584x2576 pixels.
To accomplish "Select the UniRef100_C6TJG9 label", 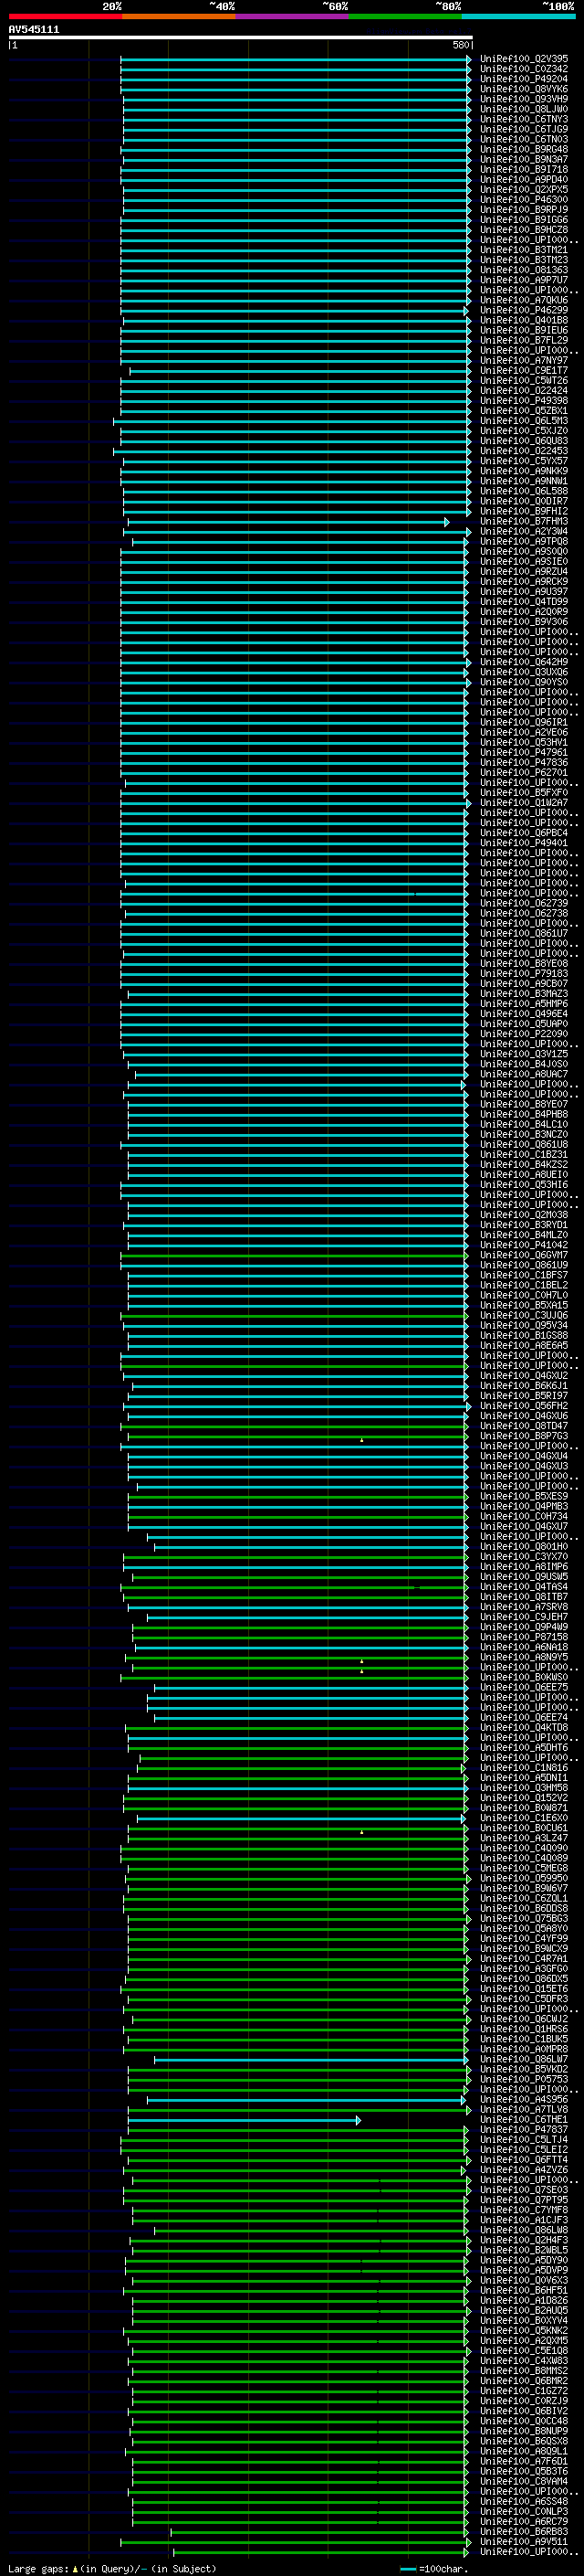I will [524, 129].
